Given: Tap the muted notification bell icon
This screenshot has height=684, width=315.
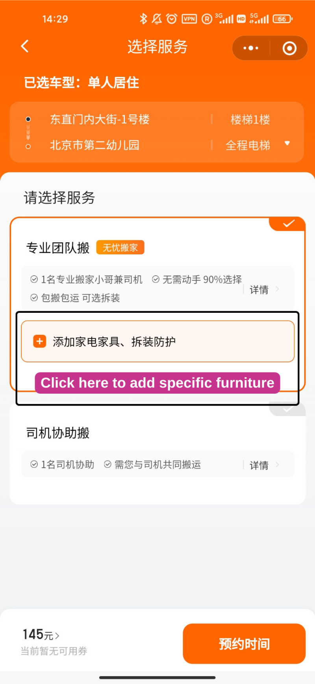Looking at the screenshot, I should pyautogui.click(x=157, y=19).
